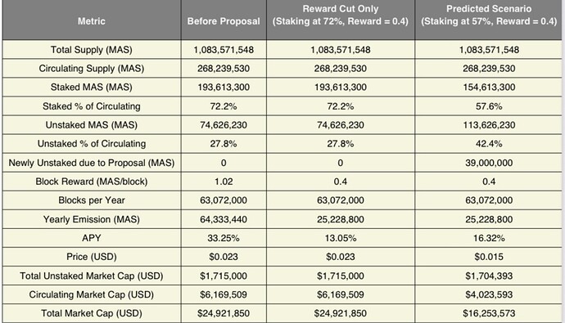The height and width of the screenshot is (323, 565).
Task: Click the $0.015 predicted price cell
Action: click(489, 257)
